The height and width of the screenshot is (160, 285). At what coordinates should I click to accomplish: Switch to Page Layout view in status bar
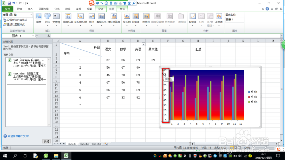point(236,148)
